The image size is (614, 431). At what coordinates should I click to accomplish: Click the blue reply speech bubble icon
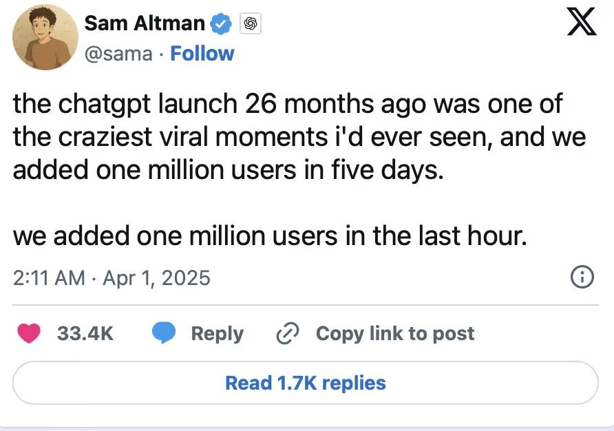(x=164, y=334)
